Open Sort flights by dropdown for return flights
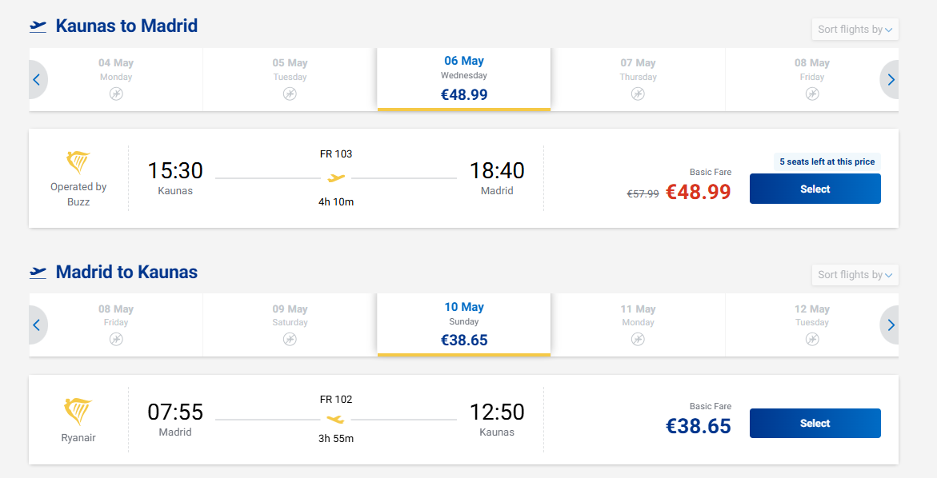 (x=855, y=275)
